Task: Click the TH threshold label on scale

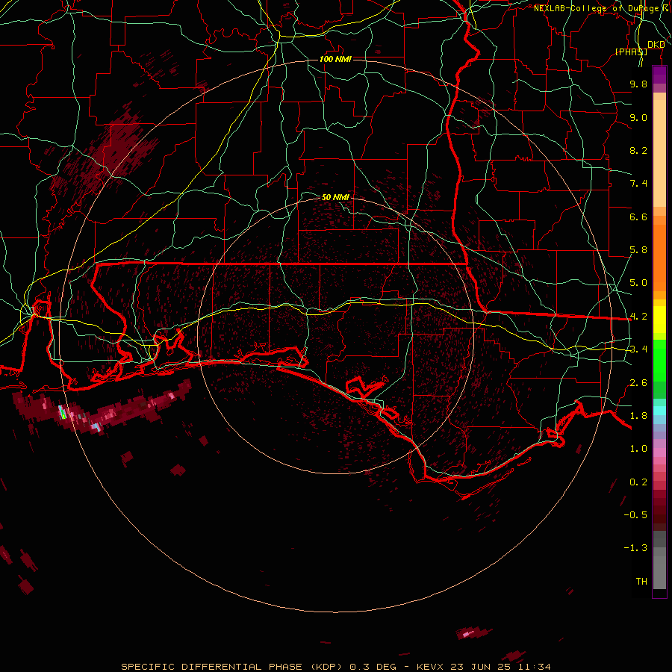Action: tap(641, 581)
